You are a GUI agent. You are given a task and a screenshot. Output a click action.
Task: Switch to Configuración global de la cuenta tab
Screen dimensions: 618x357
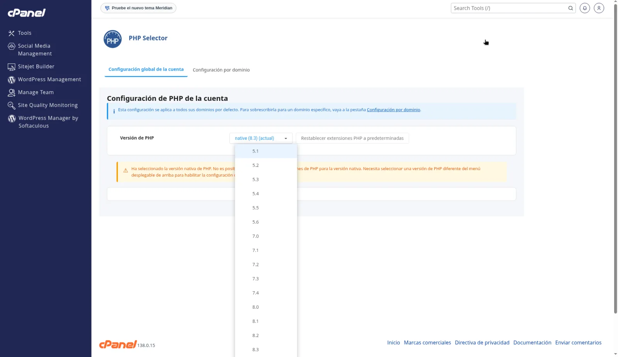click(x=146, y=70)
